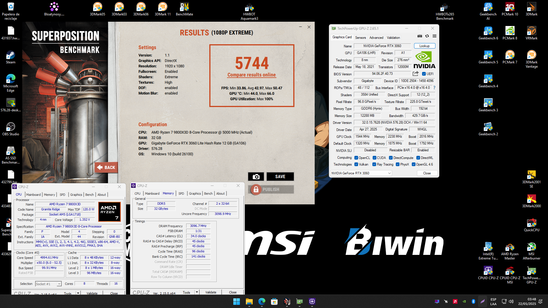The height and width of the screenshot is (308, 548).
Task: Open the 3DMark06 desktop shortcut
Action: pos(141,9)
